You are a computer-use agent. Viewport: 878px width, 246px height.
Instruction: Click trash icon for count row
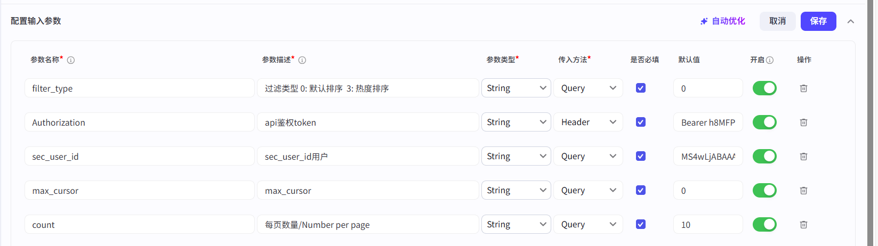[803, 225]
